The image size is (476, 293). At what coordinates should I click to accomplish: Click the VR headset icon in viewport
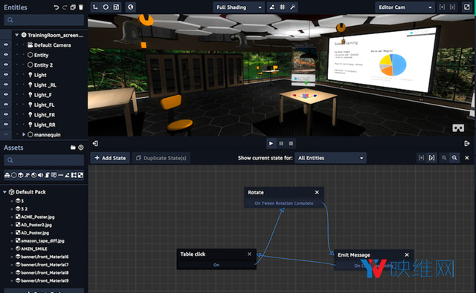tap(458, 128)
